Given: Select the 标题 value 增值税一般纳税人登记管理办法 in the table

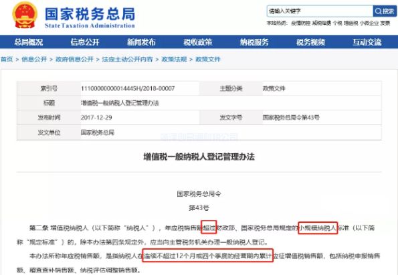Looking at the screenshot, I should [x=120, y=103].
